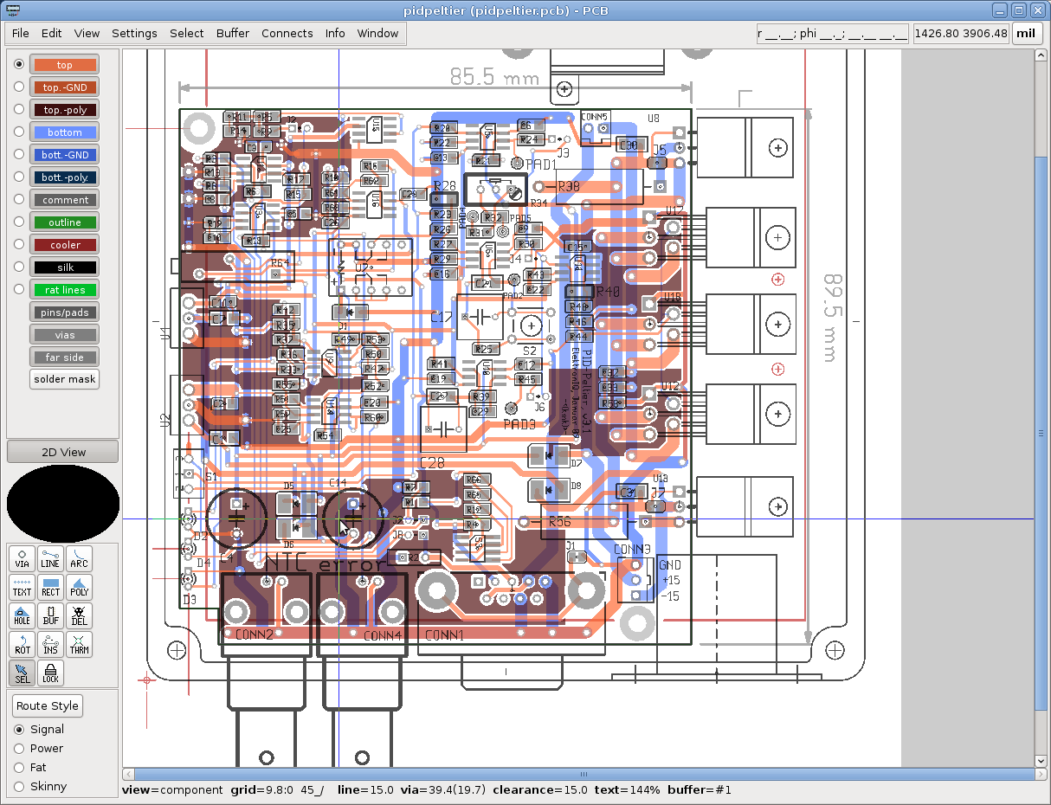Select the bottom layer radio button

click(x=19, y=132)
